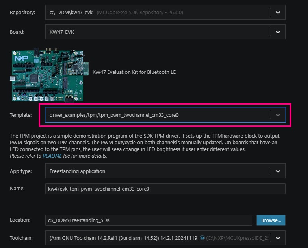This screenshot has width=308, height=248.
Task: Expand the App type dropdown arrow
Action: tap(278, 171)
